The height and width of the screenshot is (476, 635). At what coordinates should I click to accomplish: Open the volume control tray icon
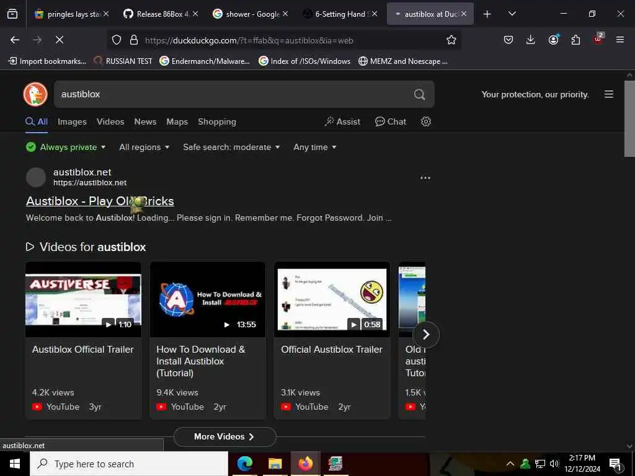554,464
